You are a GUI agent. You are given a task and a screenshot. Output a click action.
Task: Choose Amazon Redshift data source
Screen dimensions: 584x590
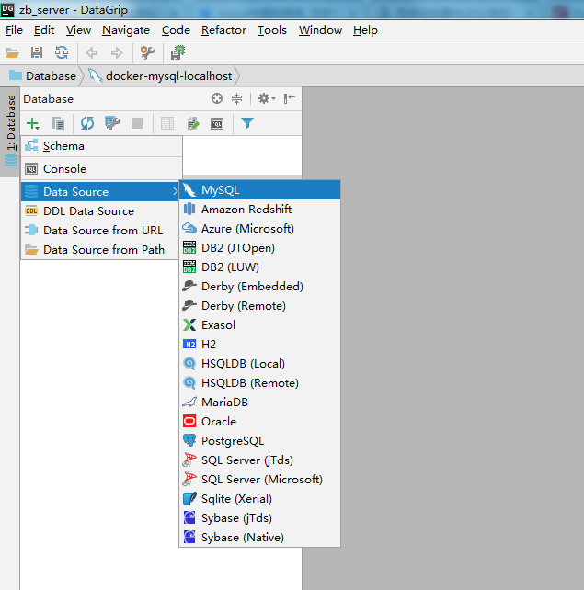point(259,210)
